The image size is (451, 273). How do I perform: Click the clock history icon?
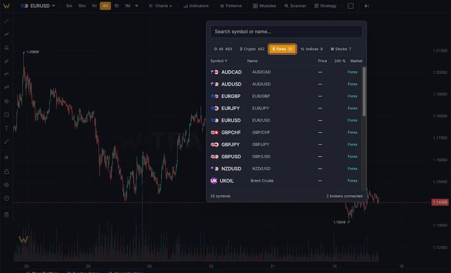pyautogui.click(x=6, y=198)
